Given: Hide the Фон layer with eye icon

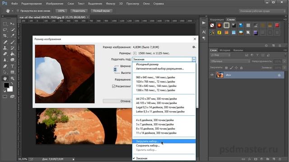Looking at the screenshot, I should [x=212, y=75].
